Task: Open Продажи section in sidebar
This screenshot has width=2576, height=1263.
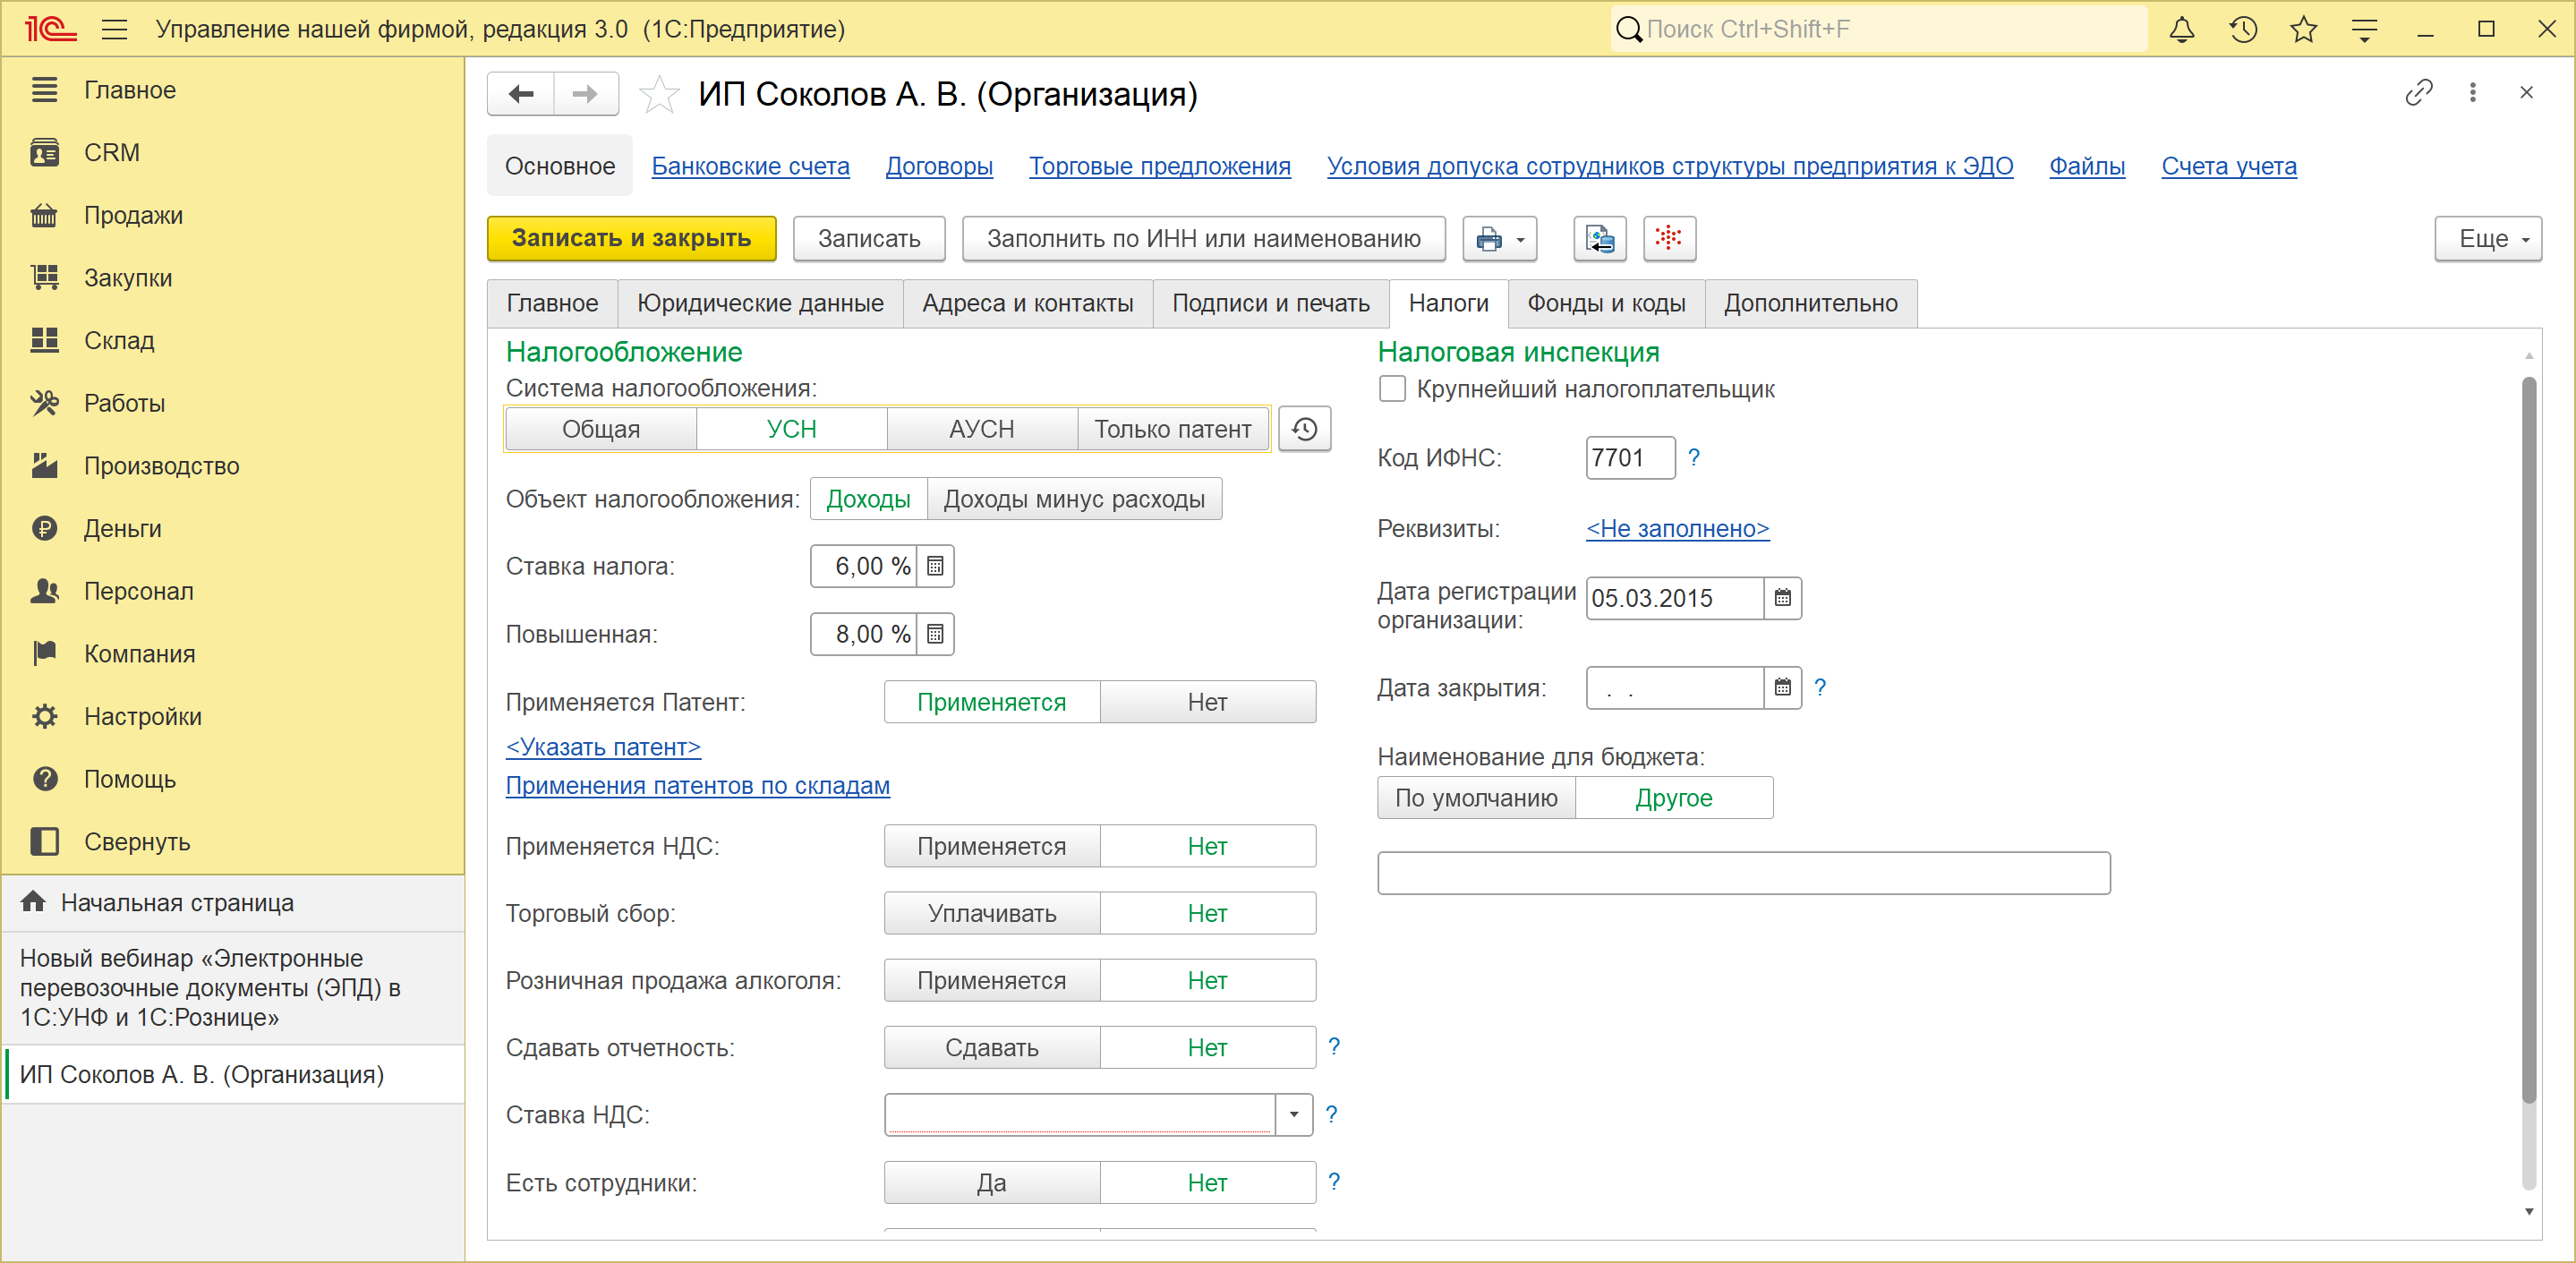Action: tap(233, 216)
